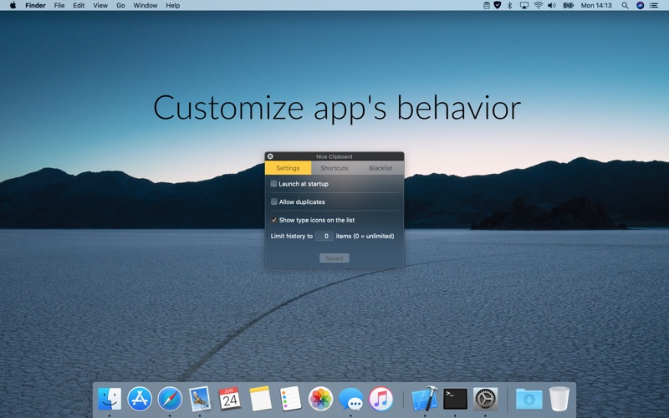Open the Finder Edit menu
The image size is (669, 418).
(x=79, y=5)
